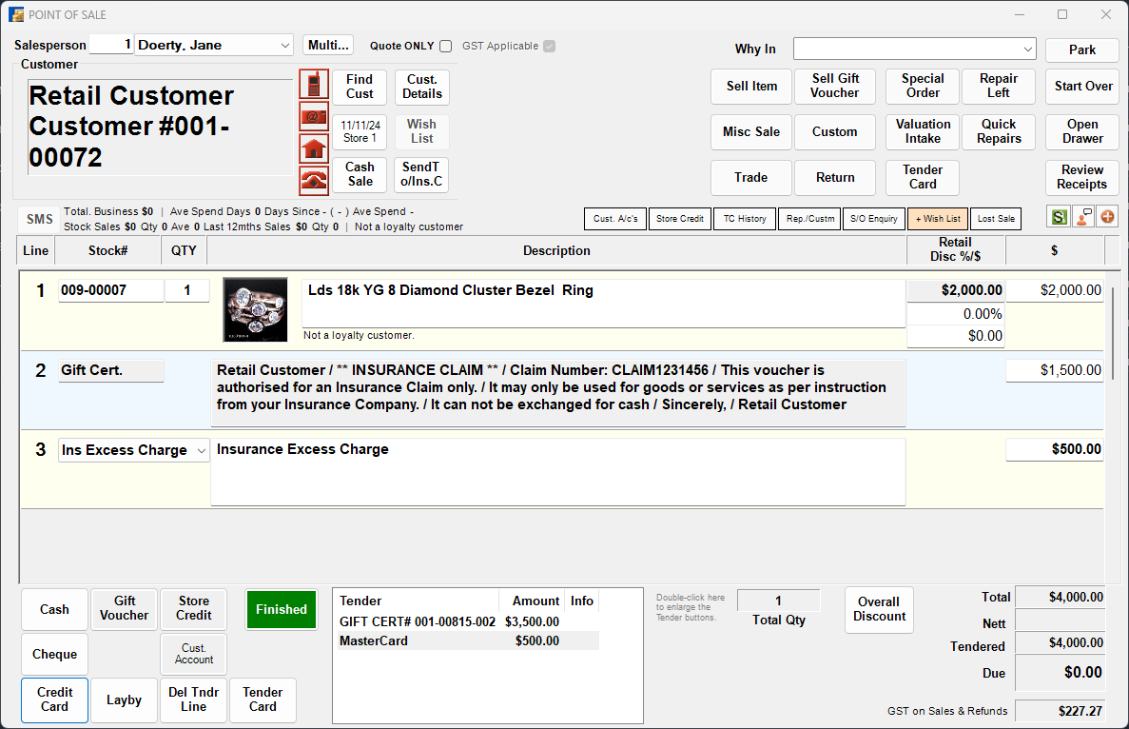Image resolution: width=1129 pixels, height=729 pixels.
Task: Open the Ins Excess Charge dropdown on line 3
Action: point(201,449)
